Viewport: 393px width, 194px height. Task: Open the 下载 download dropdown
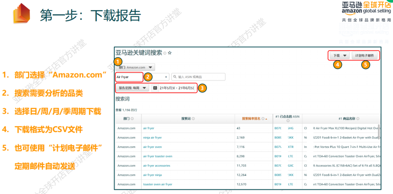click(341, 56)
